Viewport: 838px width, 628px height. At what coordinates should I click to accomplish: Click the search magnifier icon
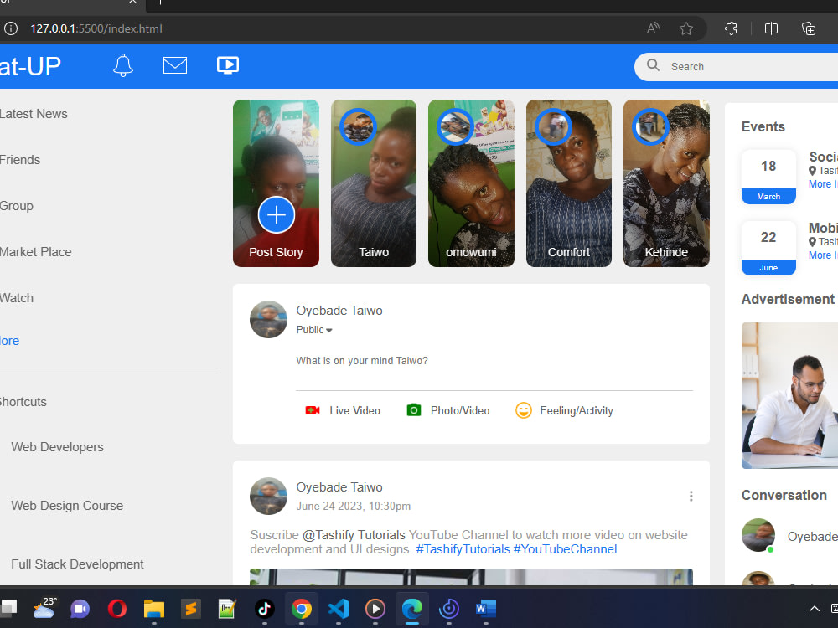click(x=653, y=65)
